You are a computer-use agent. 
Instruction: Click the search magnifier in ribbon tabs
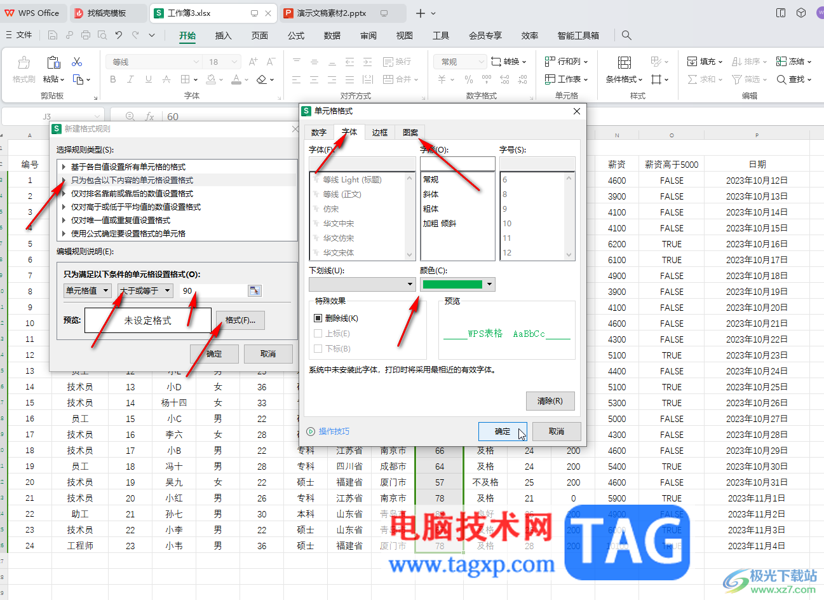pos(626,35)
